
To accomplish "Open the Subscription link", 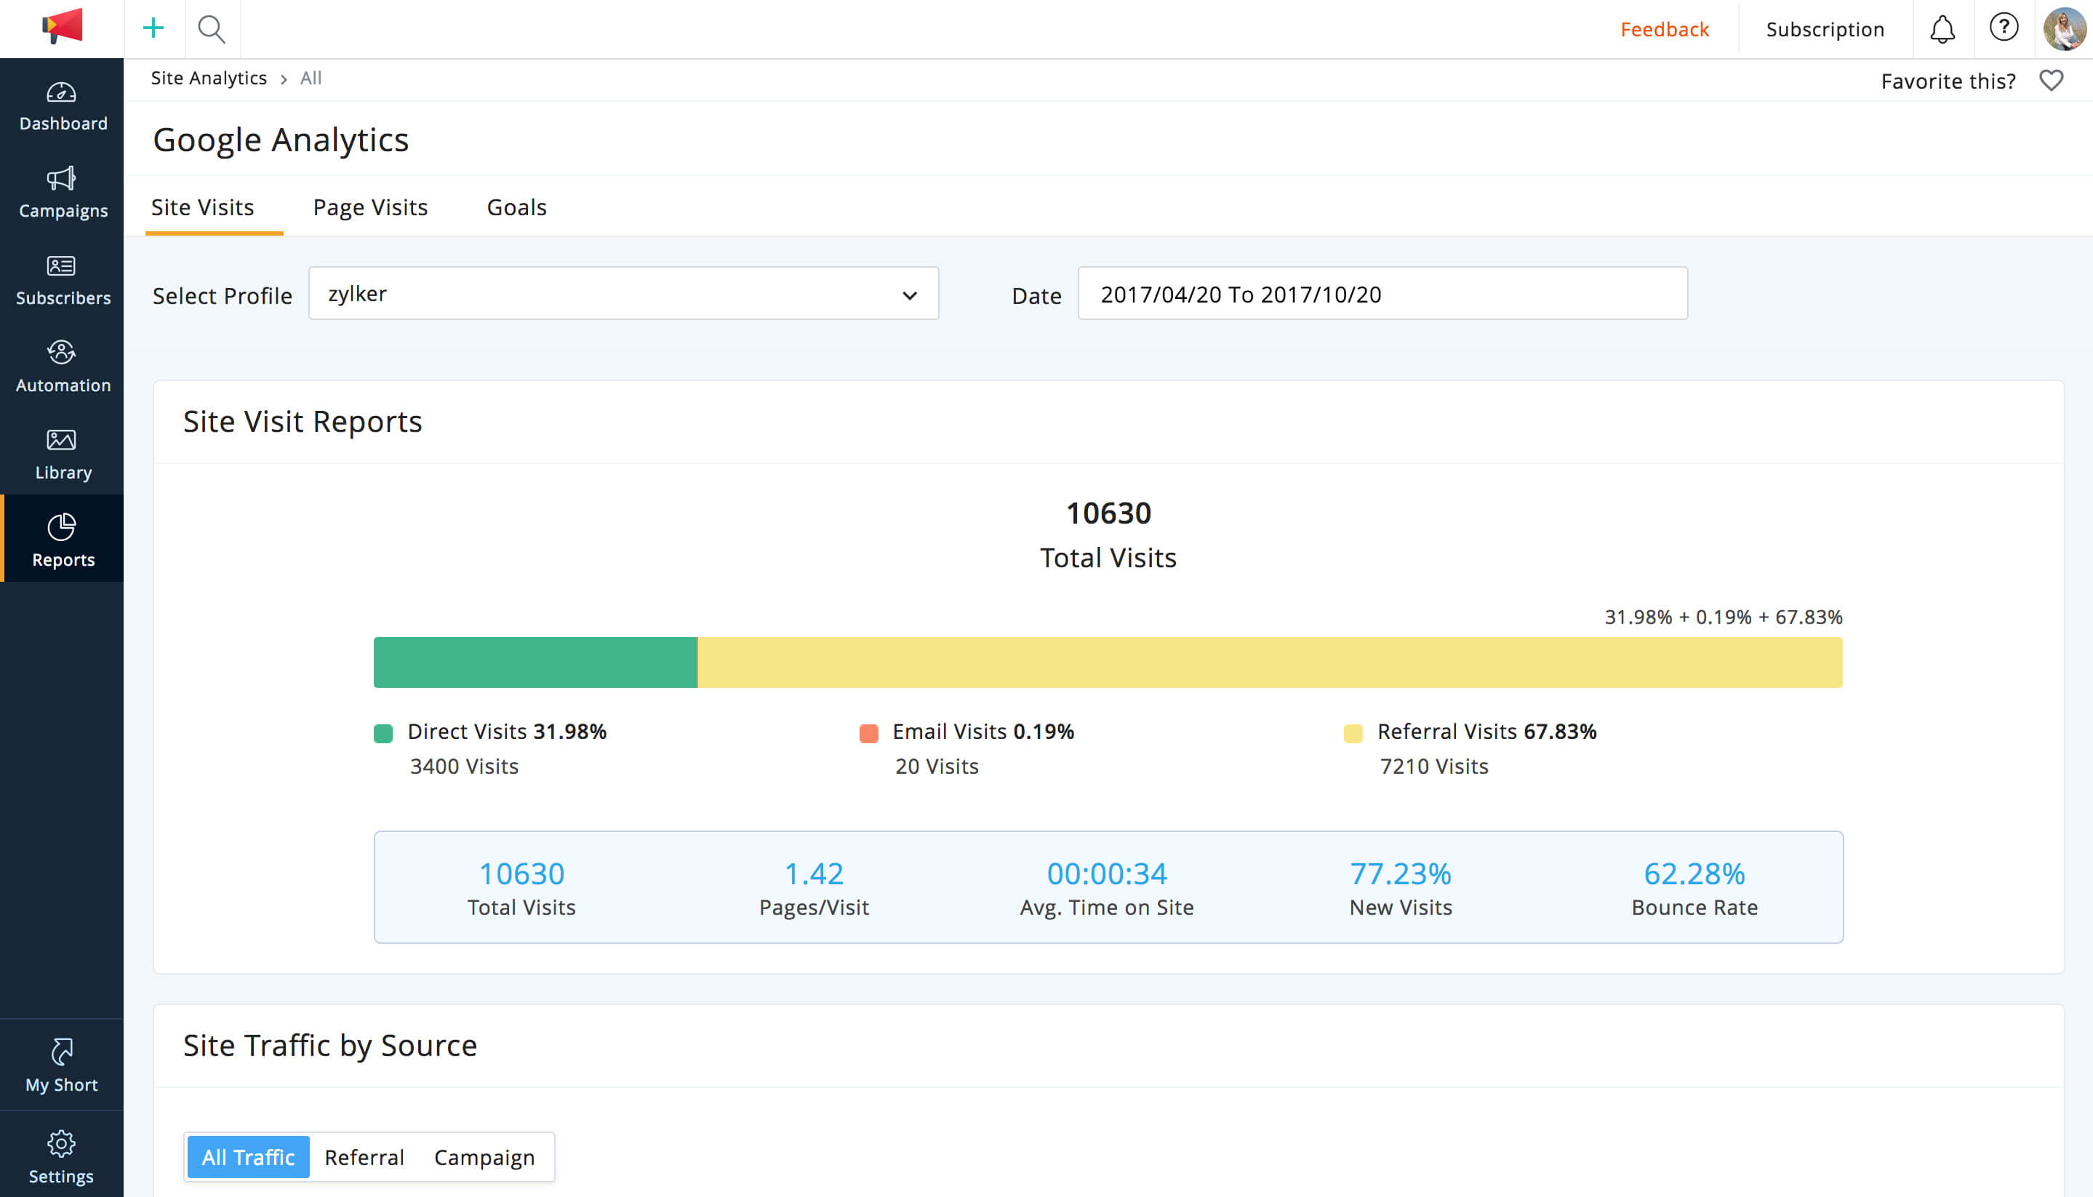I will pos(1824,30).
